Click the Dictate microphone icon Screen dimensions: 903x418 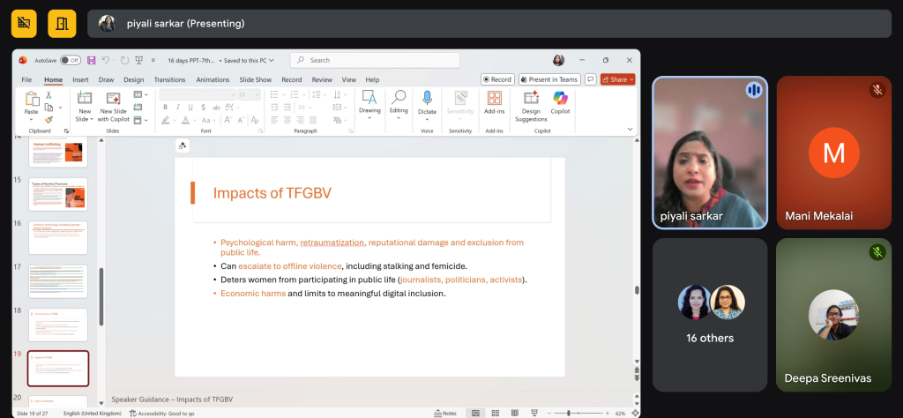point(427,99)
